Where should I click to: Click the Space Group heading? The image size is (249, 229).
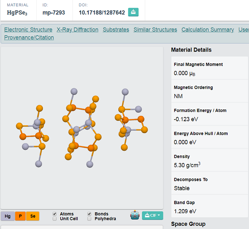click(x=188, y=224)
